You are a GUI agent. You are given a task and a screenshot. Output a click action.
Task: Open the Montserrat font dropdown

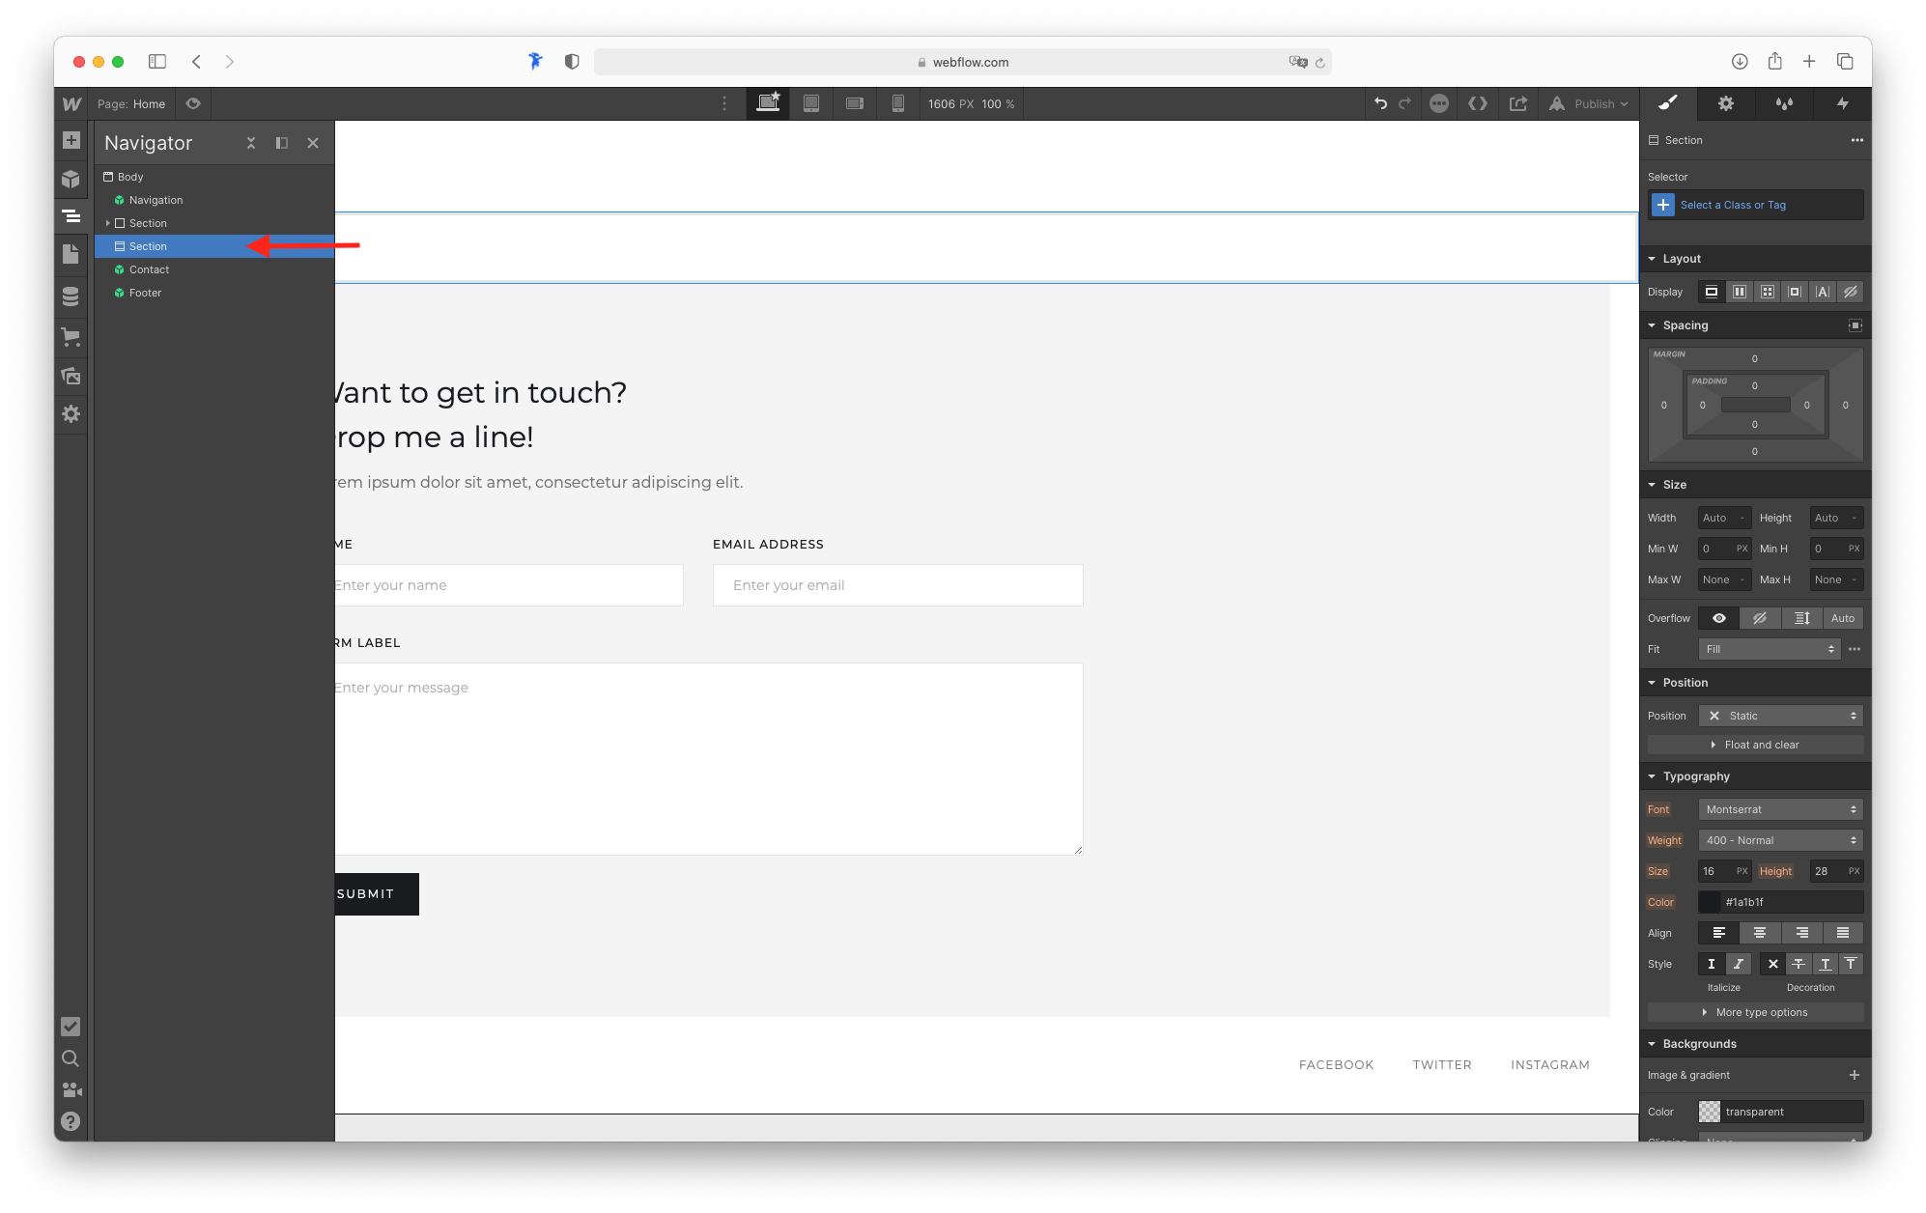(x=1779, y=809)
